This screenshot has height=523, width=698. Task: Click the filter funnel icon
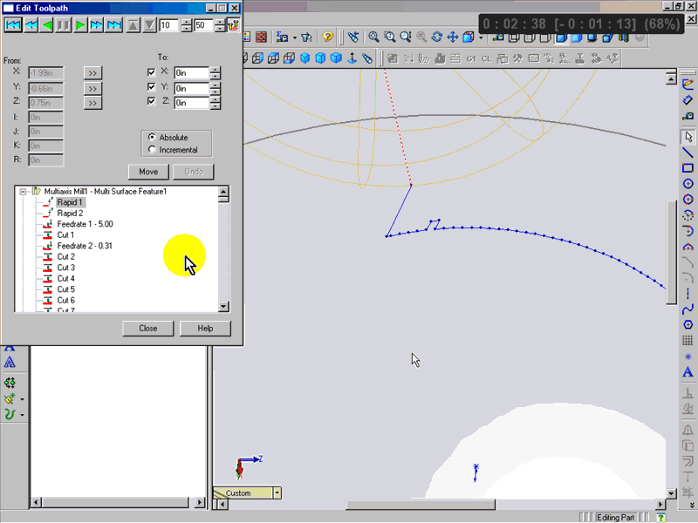(x=306, y=37)
